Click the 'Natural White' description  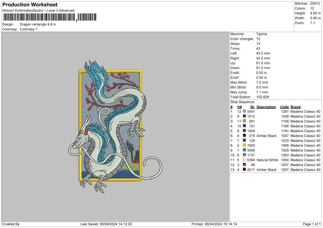coord(268,160)
